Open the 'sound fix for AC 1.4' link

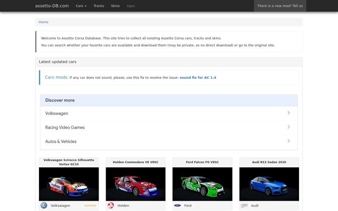tap(198, 77)
